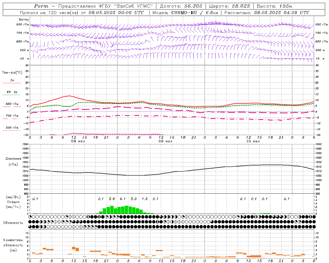Click the '1.5' precipitation total value
Image resolution: width=329 pixels, height=263 pixels.
[x=145, y=199]
